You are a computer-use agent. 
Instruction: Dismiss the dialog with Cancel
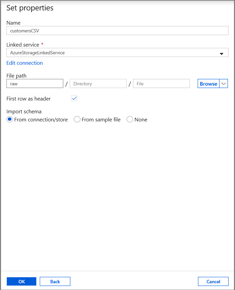(x=213, y=282)
